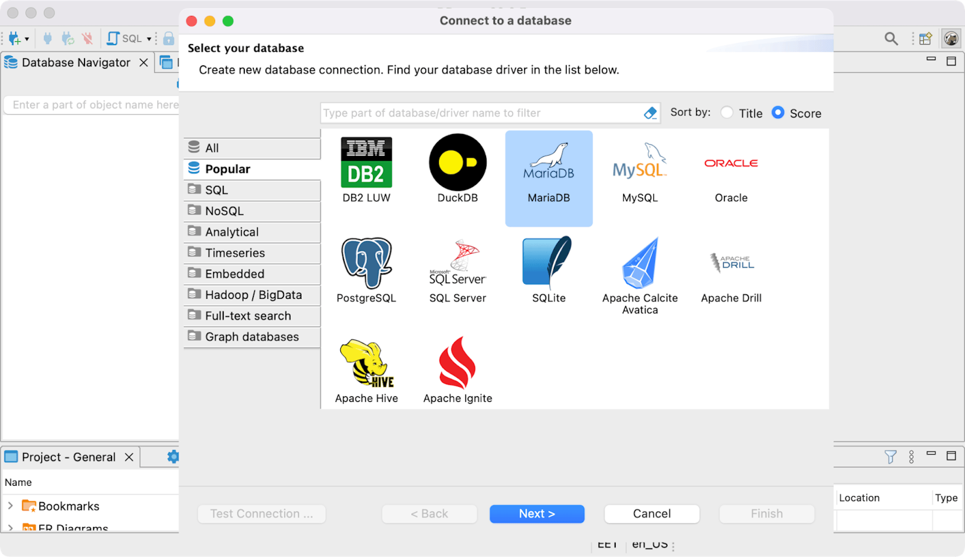Screen dimensions: 965x557
Task: Open the SQL editor dropdown arrow
Action: 149,39
